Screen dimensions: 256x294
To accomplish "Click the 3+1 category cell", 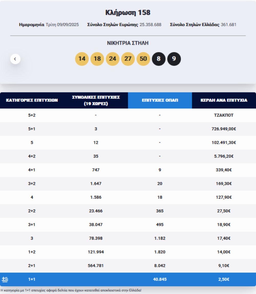I will pyautogui.click(x=32, y=225).
